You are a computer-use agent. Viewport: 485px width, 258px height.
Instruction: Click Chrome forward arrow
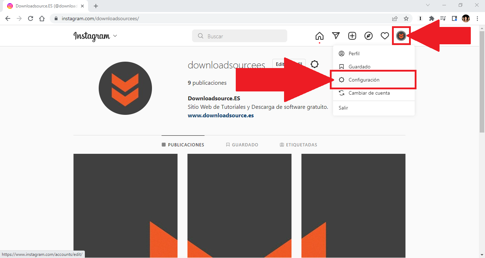19,18
